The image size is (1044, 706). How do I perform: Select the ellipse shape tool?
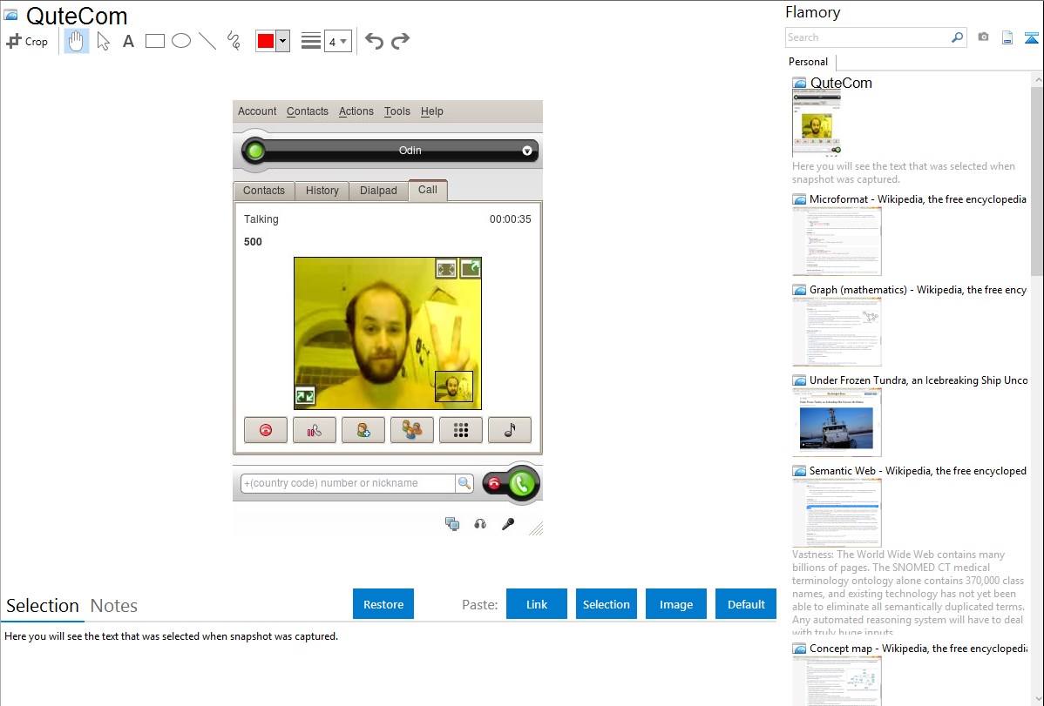pyautogui.click(x=181, y=41)
